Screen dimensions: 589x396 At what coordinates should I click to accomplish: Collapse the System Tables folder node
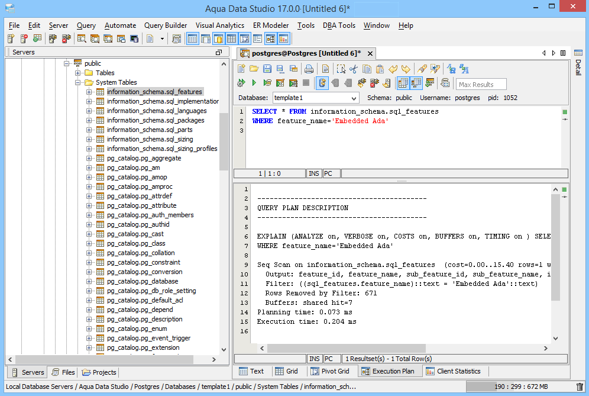click(x=77, y=82)
